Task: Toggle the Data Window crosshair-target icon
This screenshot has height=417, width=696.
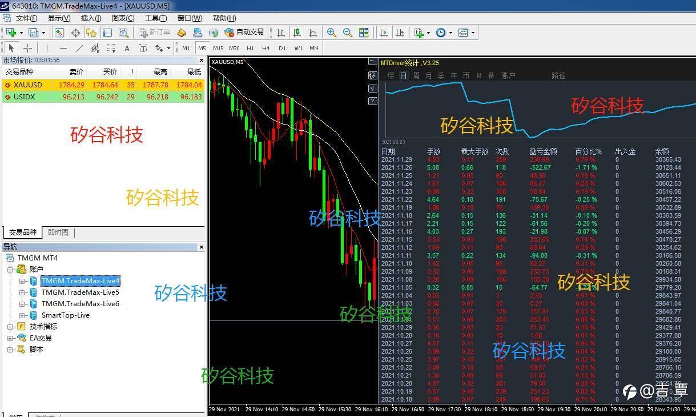Action: coord(75,33)
